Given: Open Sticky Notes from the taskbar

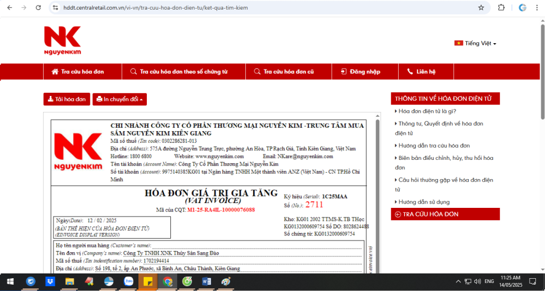Looking at the screenshot, I should [x=148, y=281].
